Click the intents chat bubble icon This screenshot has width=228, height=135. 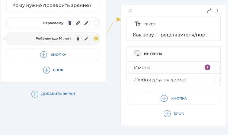tap(137, 54)
